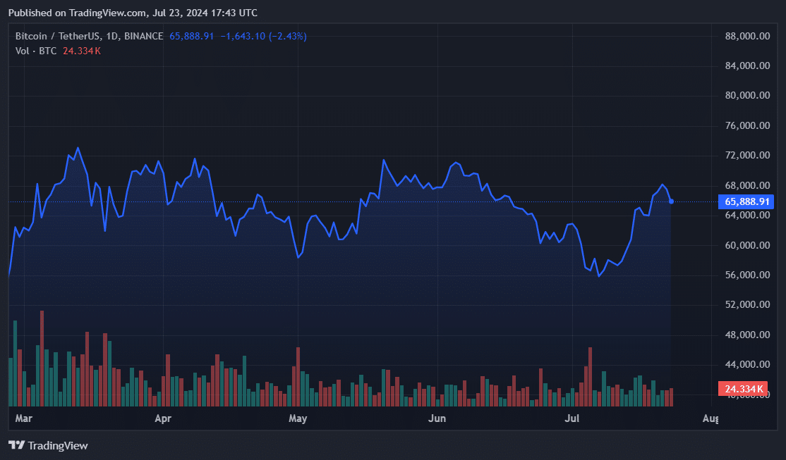786x460 pixels.
Task: Click the 76,000.00 price axis label
Action: click(747, 125)
